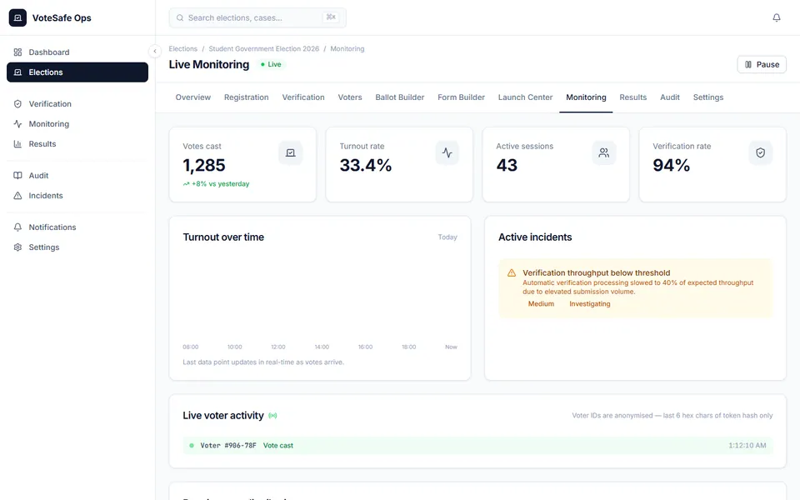This screenshot has height=500, width=800.
Task: Click the Verification shield icon in sidebar
Action: click(17, 104)
